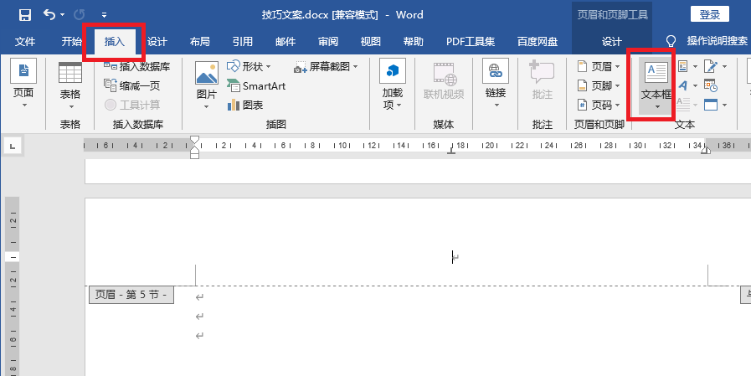The width and height of the screenshot is (751, 376).
Task: Expand the 页码 page number dropdown
Action: 599,105
